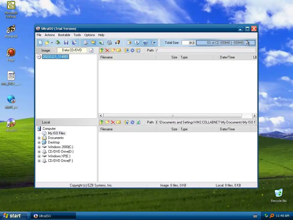Screen dimensions: 293x220
Task: Click the Total Size 0KB field
Action: pyautogui.click(x=189, y=43)
